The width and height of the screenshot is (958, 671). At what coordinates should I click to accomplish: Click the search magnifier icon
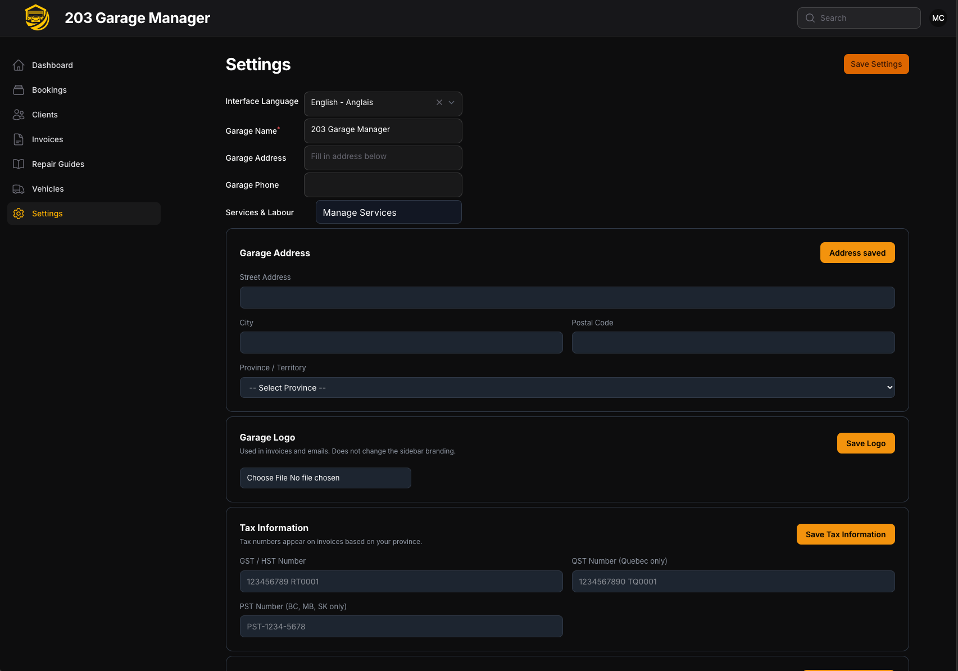810,18
